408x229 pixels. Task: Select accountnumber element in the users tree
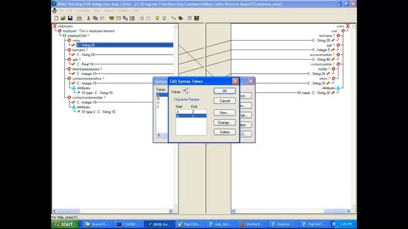322,55
